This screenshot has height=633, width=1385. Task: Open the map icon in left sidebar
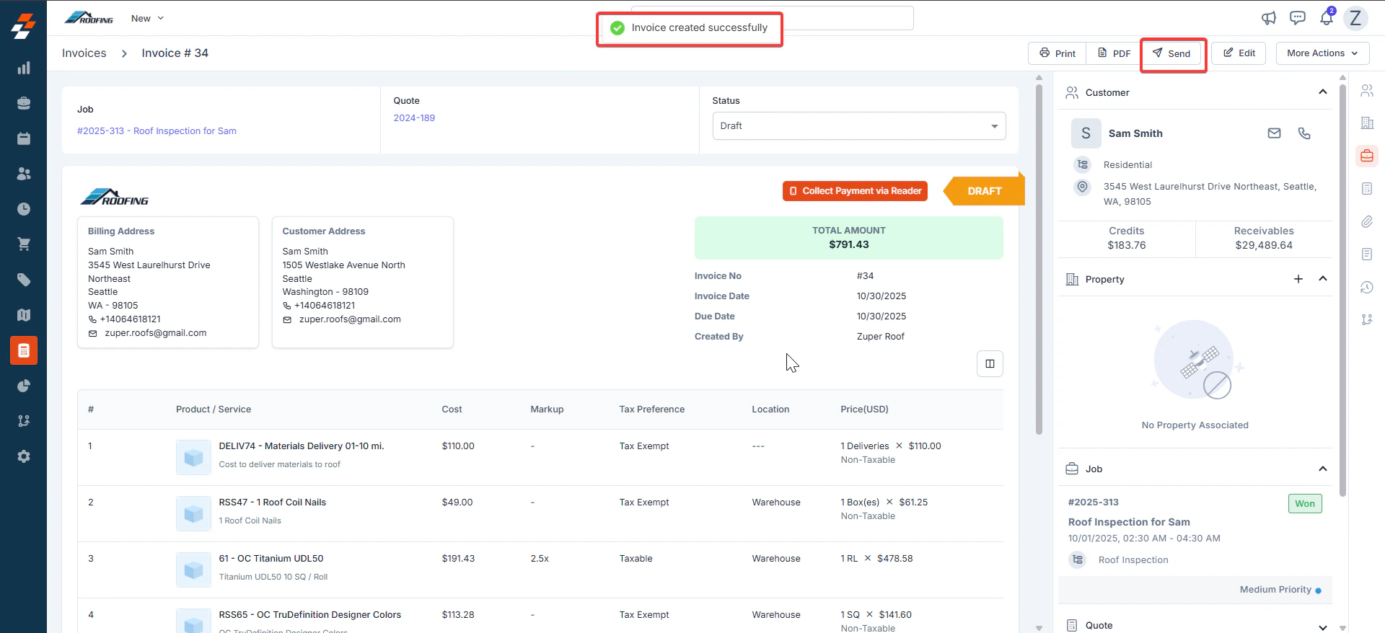click(24, 315)
